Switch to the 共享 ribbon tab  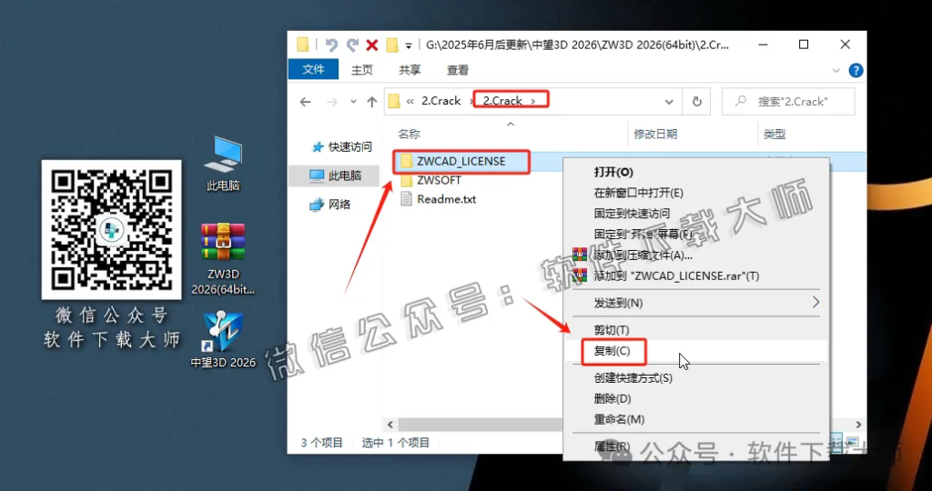point(410,70)
